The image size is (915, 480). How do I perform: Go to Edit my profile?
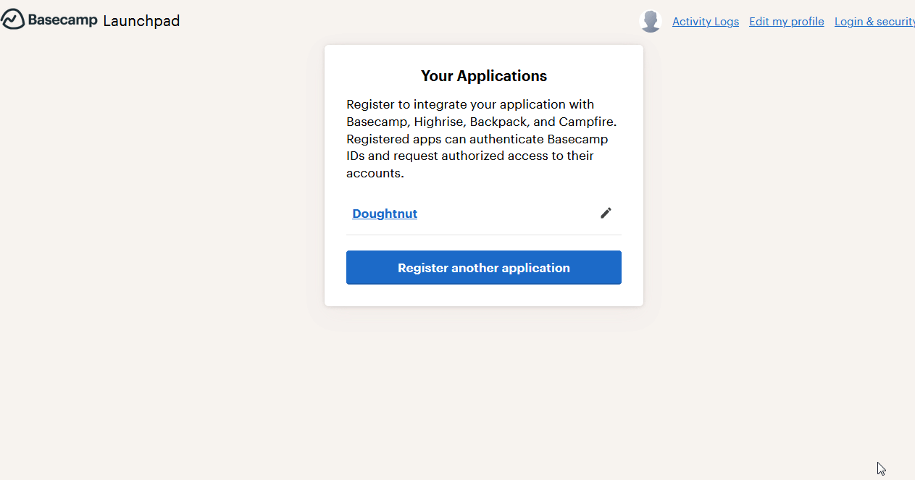pos(787,22)
